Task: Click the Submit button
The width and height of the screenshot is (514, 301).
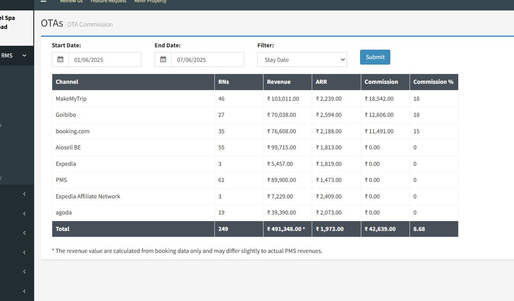Action: click(x=375, y=57)
